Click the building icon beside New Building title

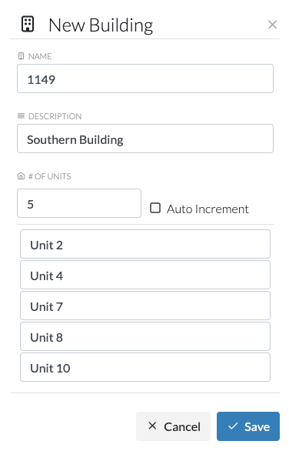(28, 24)
